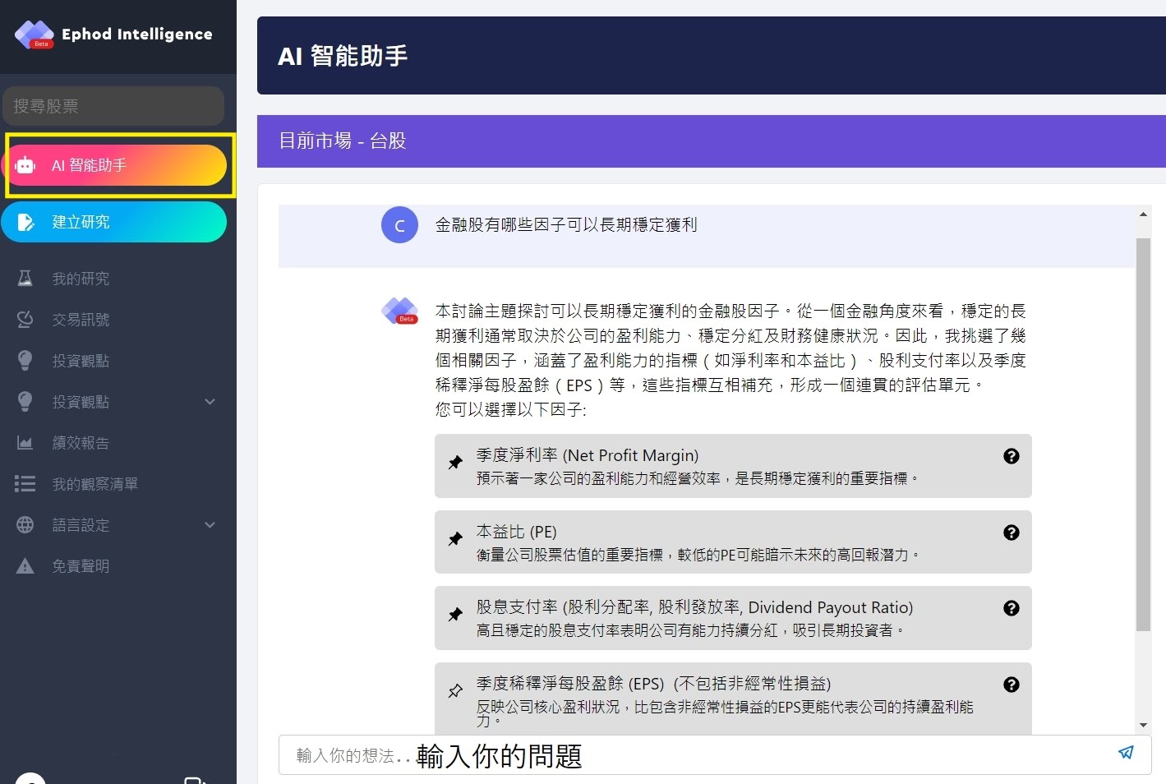
Task: Expand the 語言設定 language dropdown
Action: click(x=210, y=525)
